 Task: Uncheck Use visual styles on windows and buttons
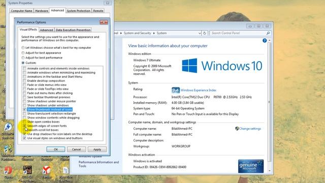pyautogui.click(x=24, y=138)
